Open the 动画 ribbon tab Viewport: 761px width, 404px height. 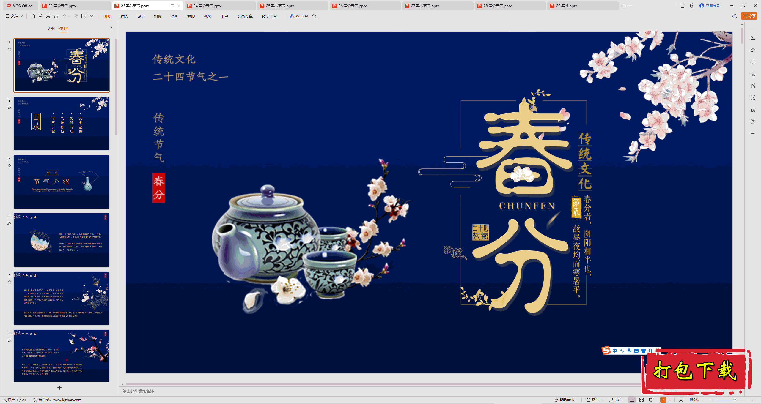pos(174,16)
